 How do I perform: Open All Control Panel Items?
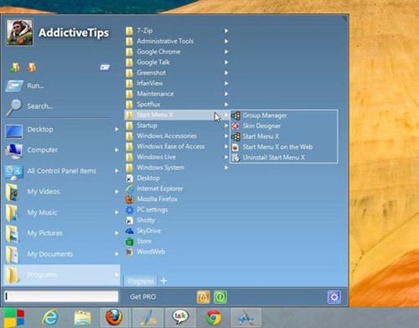[x=62, y=171]
